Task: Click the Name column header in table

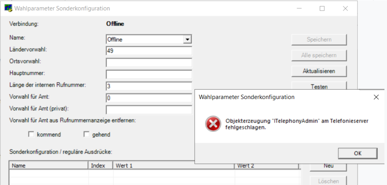Action: pos(49,166)
